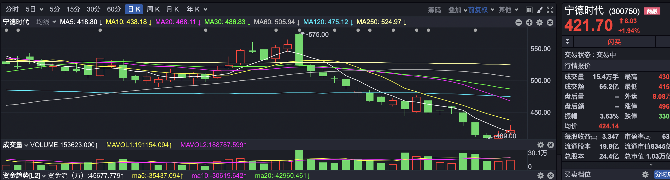Open 买卖档位 settings gear
This screenshot has height=180, width=670.
pyautogui.click(x=645, y=175)
